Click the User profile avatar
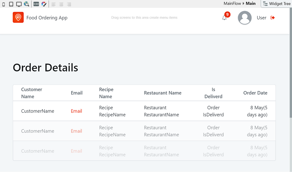This screenshot has height=172, width=292. 244,17
